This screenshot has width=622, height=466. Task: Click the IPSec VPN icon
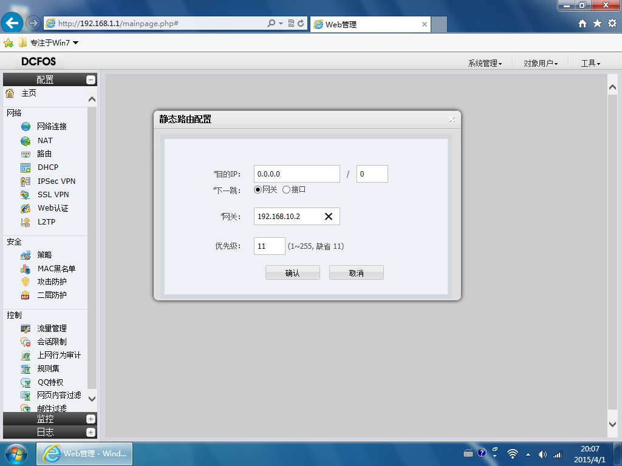pos(26,181)
